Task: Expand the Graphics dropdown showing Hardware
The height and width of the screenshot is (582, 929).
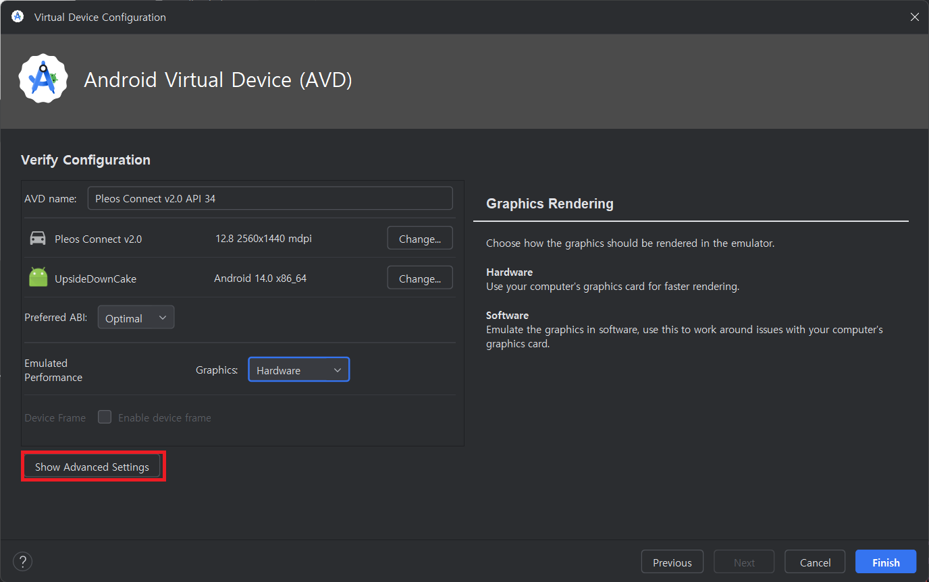Action: pyautogui.click(x=298, y=370)
